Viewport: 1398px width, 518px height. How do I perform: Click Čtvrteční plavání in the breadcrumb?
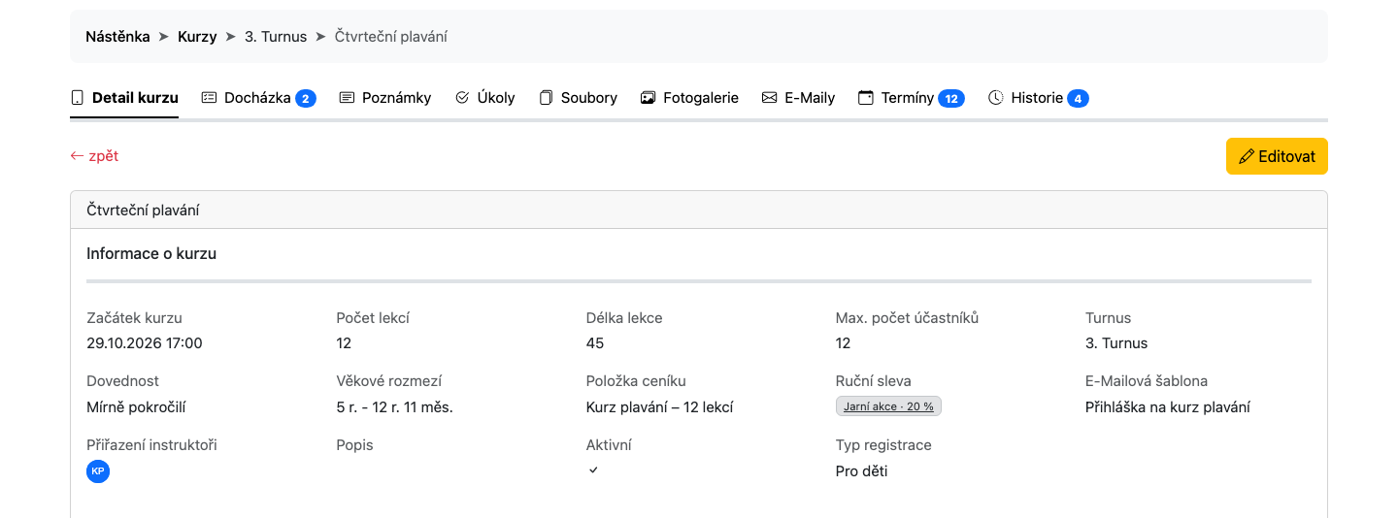click(x=391, y=37)
